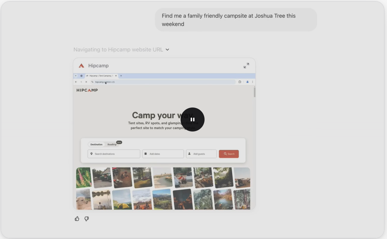Open the alpaca photo thumbnail
Viewport: 387px width, 239px height.
pyautogui.click(x=84, y=199)
